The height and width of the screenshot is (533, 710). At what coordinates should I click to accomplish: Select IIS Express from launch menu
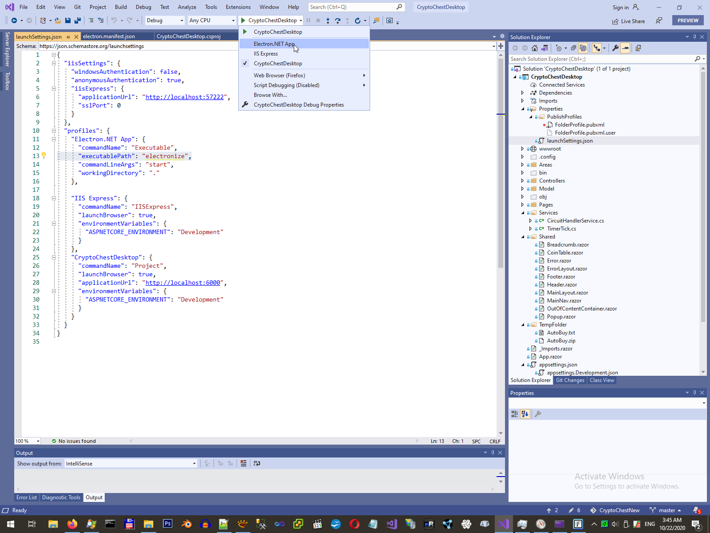click(304, 54)
